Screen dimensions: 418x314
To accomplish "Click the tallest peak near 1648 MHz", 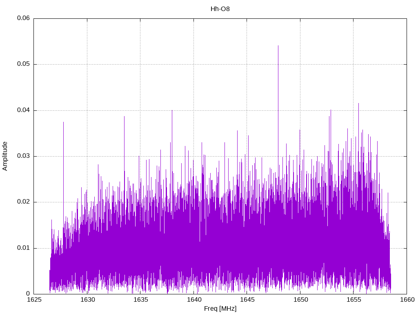I will pyautogui.click(x=278, y=46).
